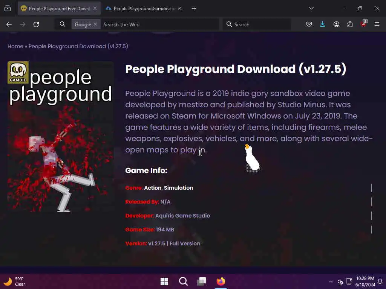Click the People Playground cover image
386x289 pixels.
tap(61, 137)
